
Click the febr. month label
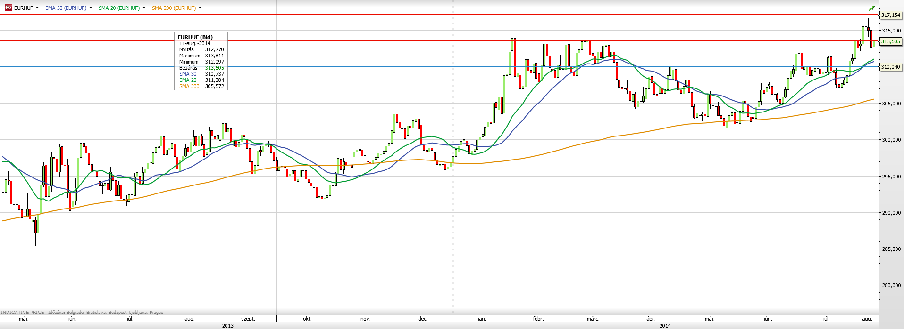(538, 319)
